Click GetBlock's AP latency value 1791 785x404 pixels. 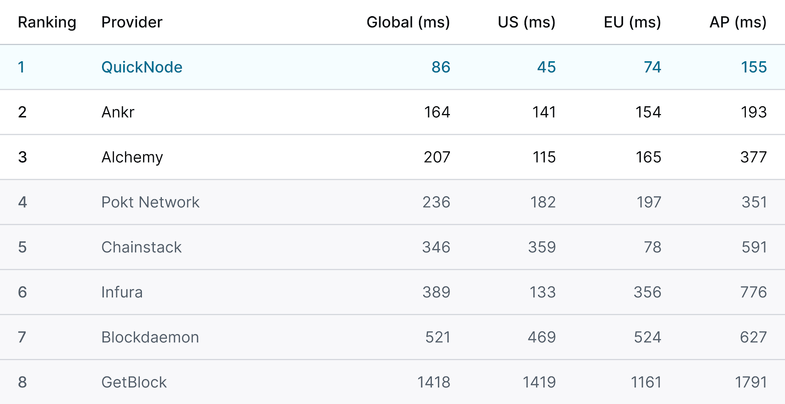coord(751,382)
